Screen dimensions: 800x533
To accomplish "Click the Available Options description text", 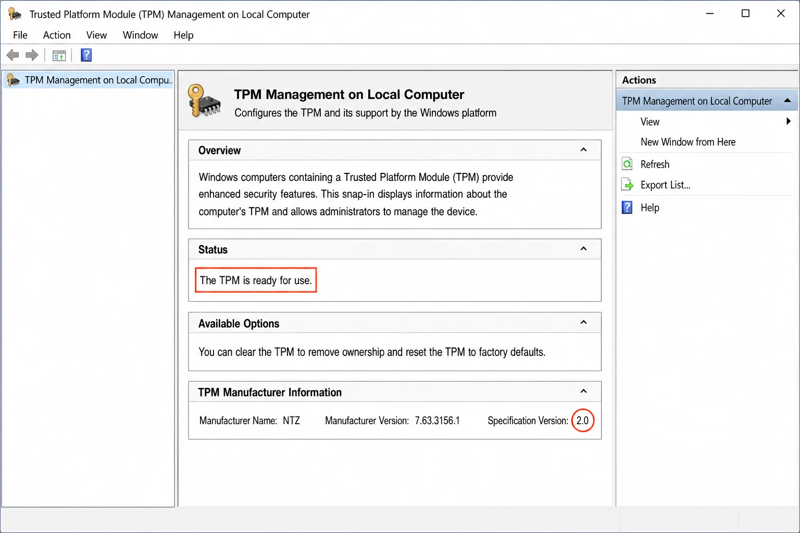I will (x=372, y=352).
